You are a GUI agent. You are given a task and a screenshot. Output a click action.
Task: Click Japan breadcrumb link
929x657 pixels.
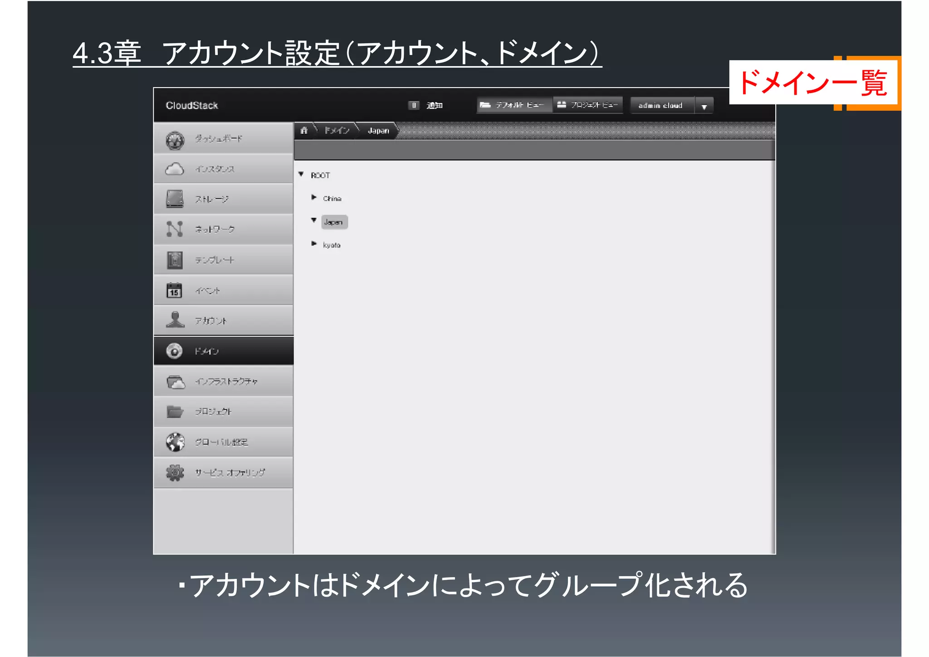click(x=378, y=131)
